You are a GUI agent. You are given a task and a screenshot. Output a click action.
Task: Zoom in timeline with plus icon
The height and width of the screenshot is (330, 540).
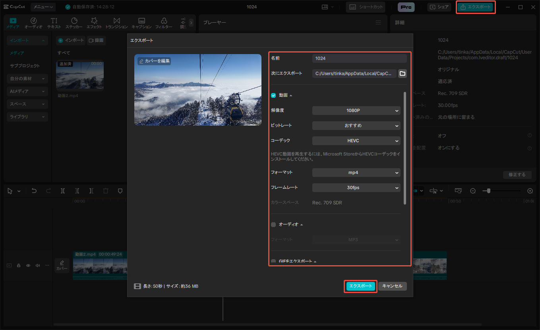tap(530, 191)
